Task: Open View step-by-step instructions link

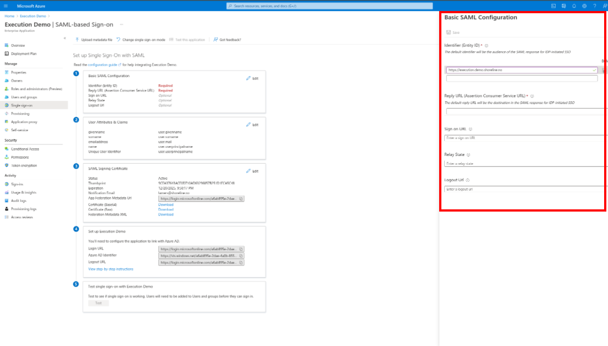Action: click(x=110, y=269)
